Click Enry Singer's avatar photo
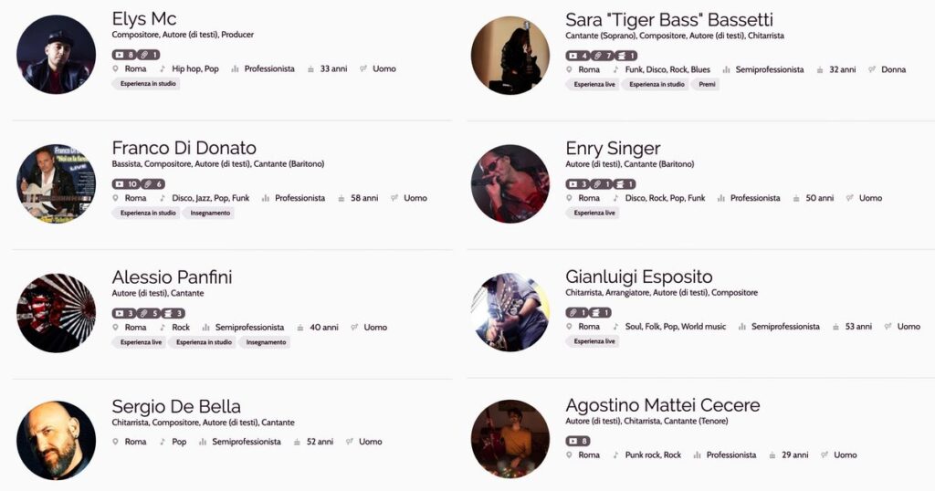Viewport: 935px width, 491px height. [x=510, y=183]
